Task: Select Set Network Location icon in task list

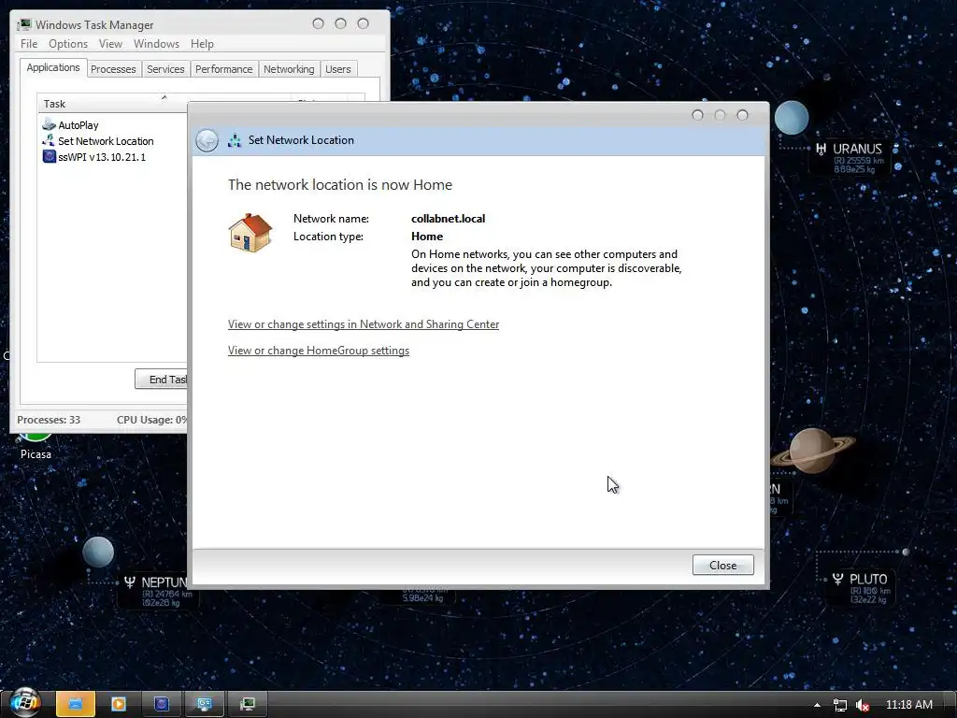Action: pyautogui.click(x=49, y=140)
